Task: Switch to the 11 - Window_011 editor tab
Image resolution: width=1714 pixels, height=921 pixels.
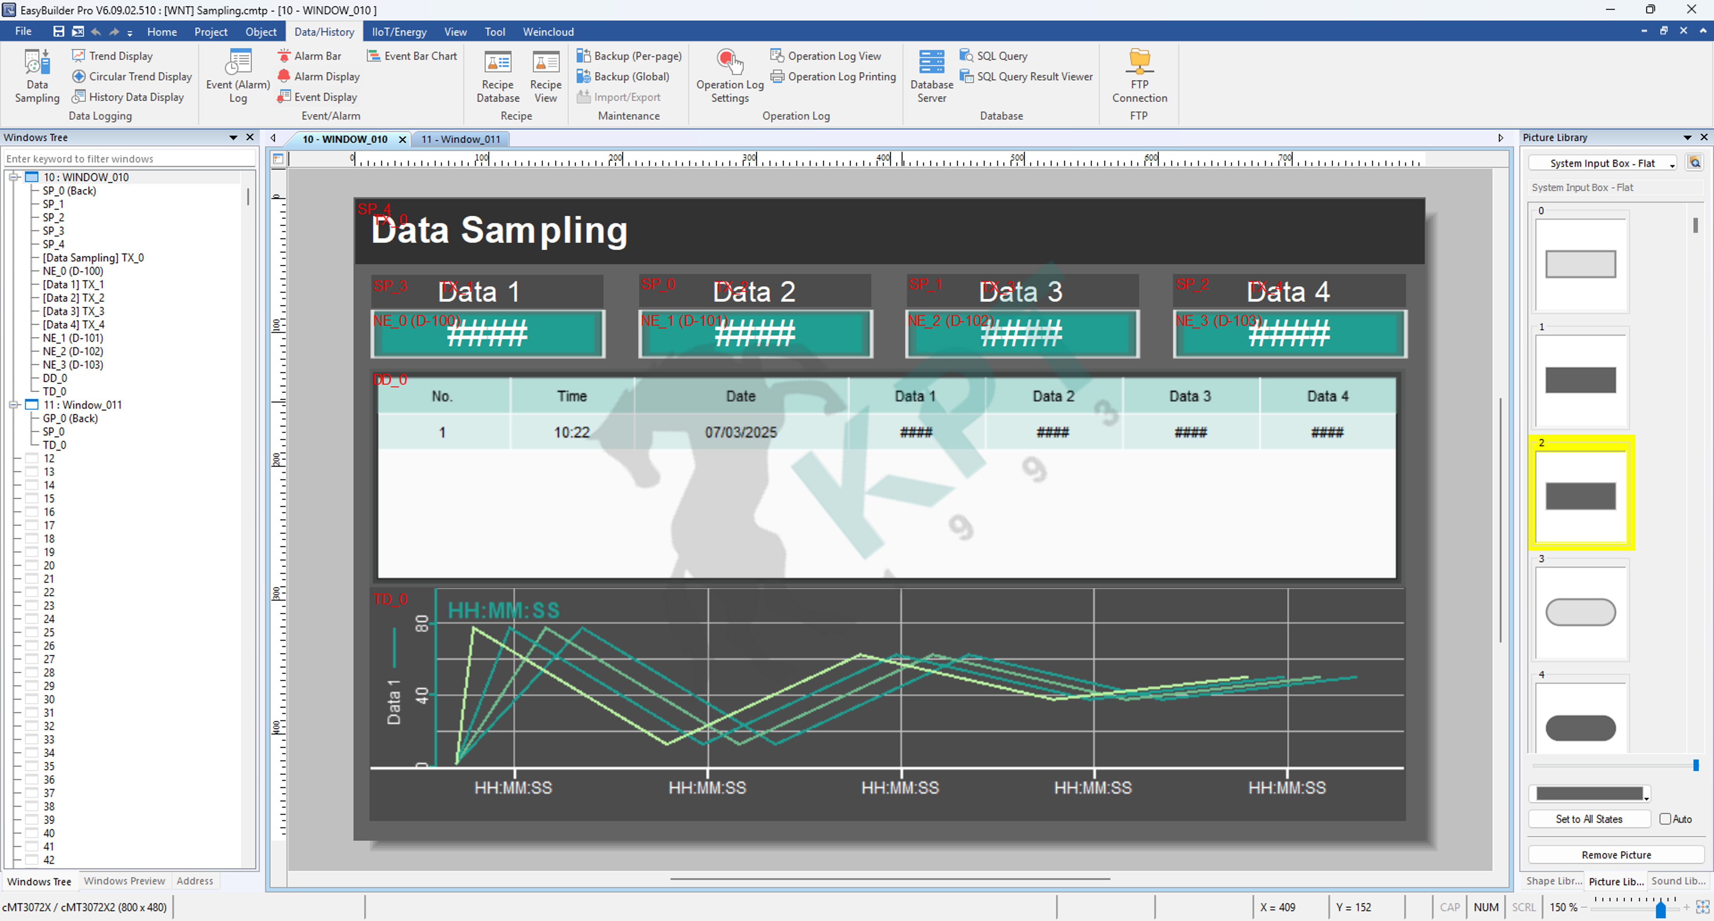Action: coord(460,139)
